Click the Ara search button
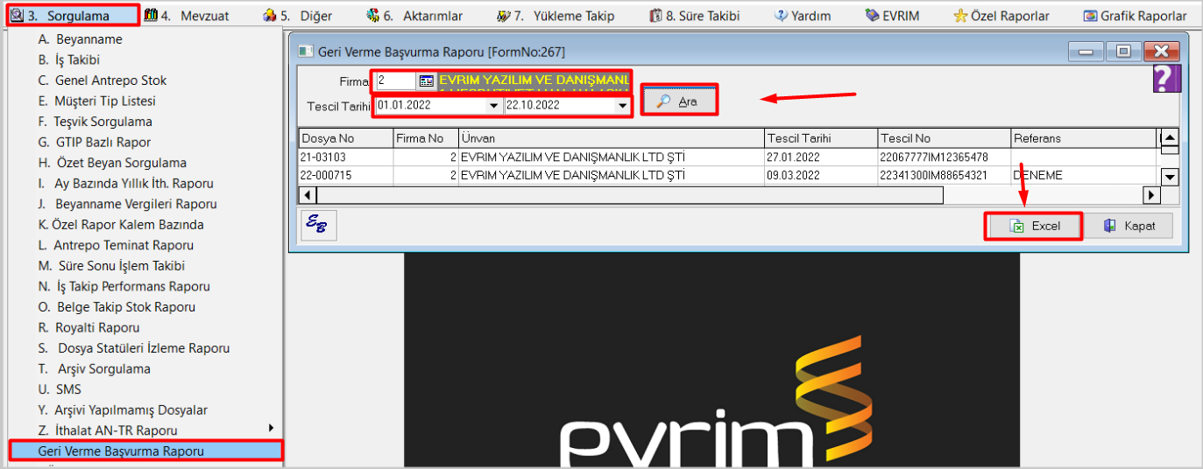Image resolution: width=1203 pixels, height=469 pixels. (x=679, y=101)
